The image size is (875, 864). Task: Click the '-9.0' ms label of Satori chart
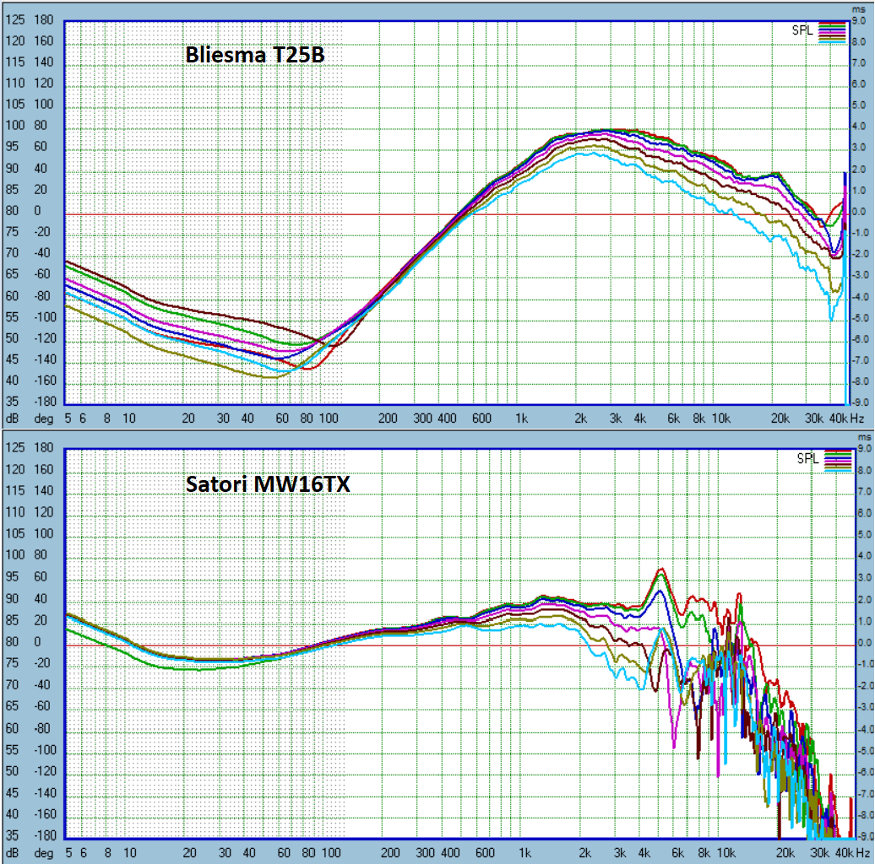click(864, 836)
